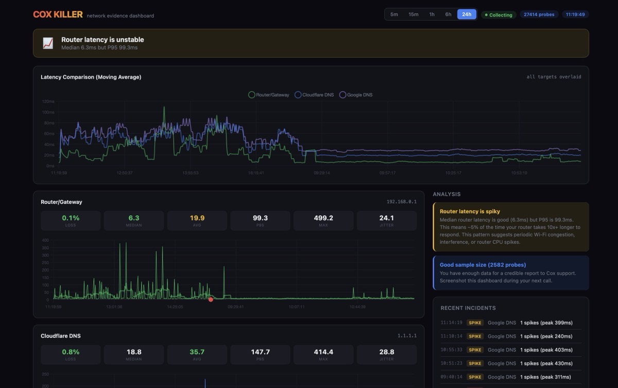Click Cloudflare max 414.4 stat
The height and width of the screenshot is (388, 618).
[x=323, y=355]
